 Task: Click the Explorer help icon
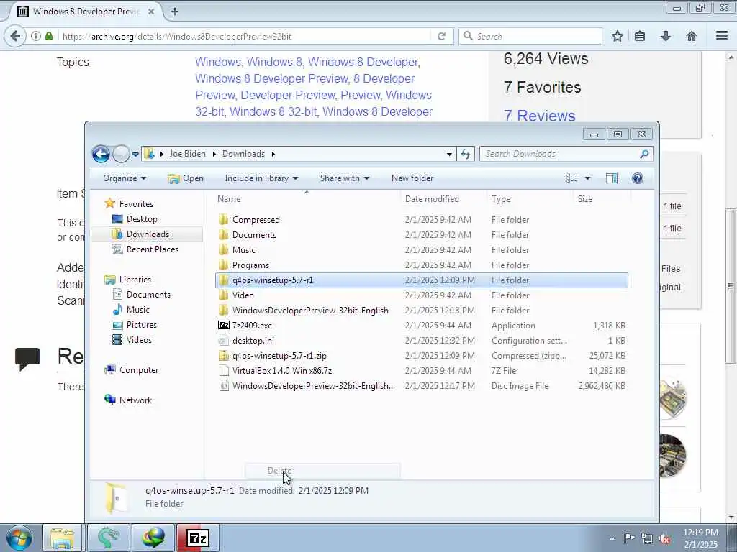pyautogui.click(x=638, y=178)
